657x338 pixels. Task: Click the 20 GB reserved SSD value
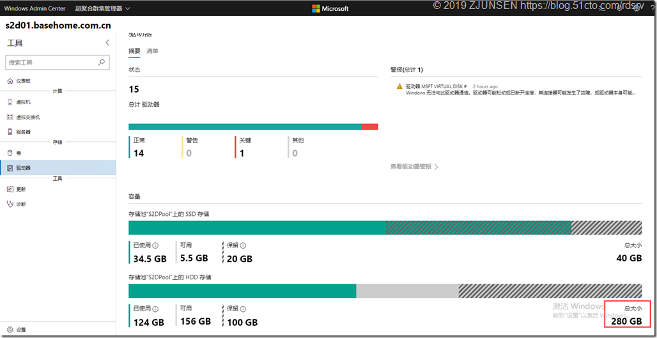click(x=240, y=259)
